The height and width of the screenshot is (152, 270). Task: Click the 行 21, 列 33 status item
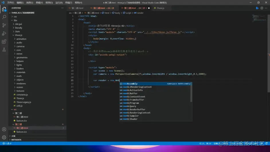205,143
